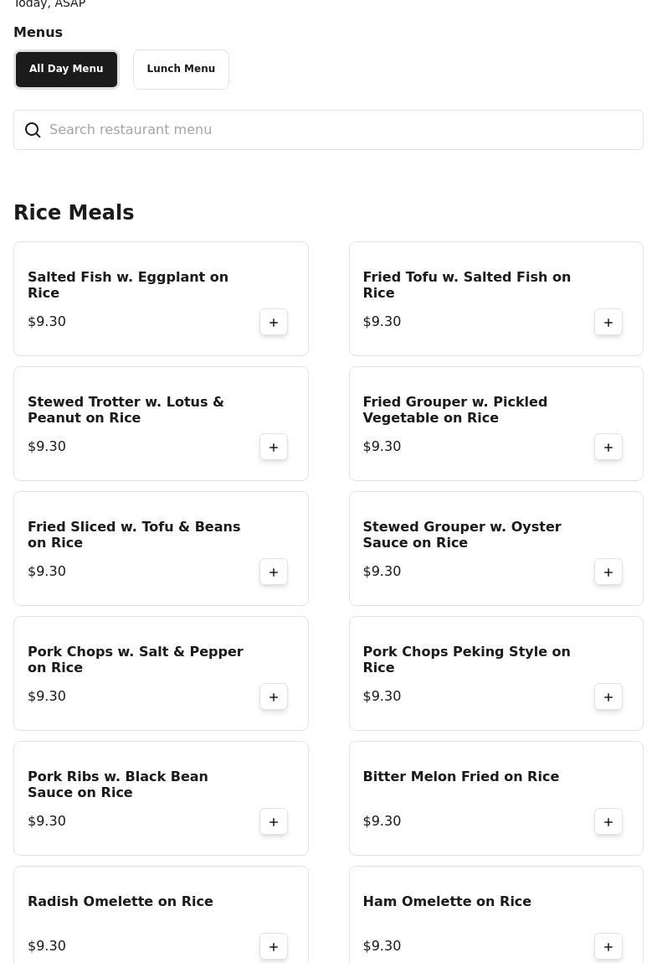Add Stewed Trotter w. Lotus & Peanut

pyautogui.click(x=274, y=448)
